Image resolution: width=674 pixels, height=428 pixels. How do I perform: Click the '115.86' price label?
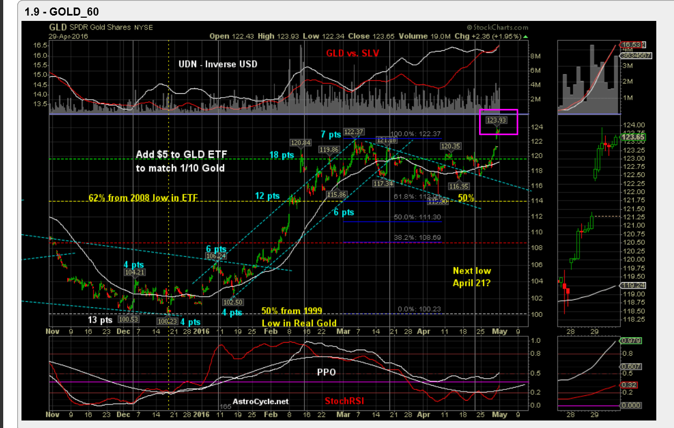coord(336,194)
